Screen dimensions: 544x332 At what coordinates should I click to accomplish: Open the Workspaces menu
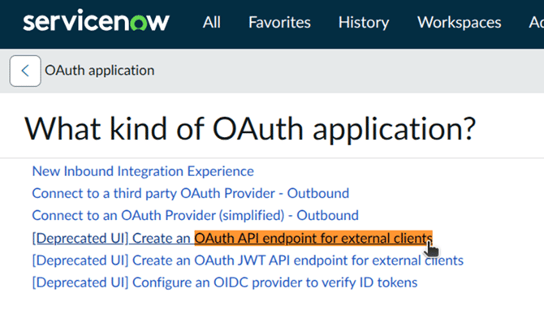tap(459, 22)
